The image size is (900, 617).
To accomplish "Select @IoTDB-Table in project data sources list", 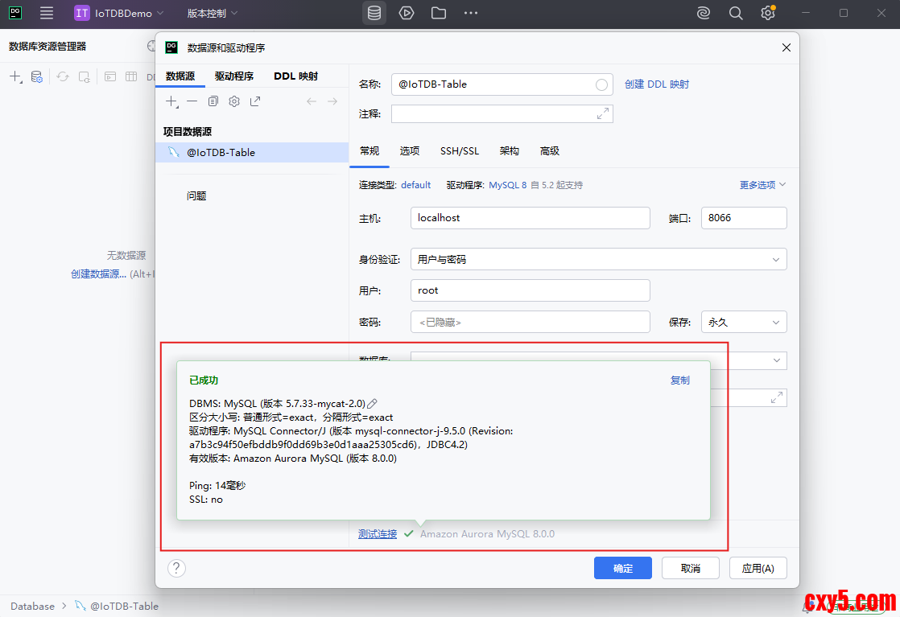I will point(221,153).
